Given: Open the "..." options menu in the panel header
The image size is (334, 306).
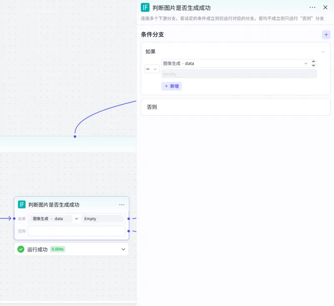Looking at the screenshot, I should pos(312,7).
